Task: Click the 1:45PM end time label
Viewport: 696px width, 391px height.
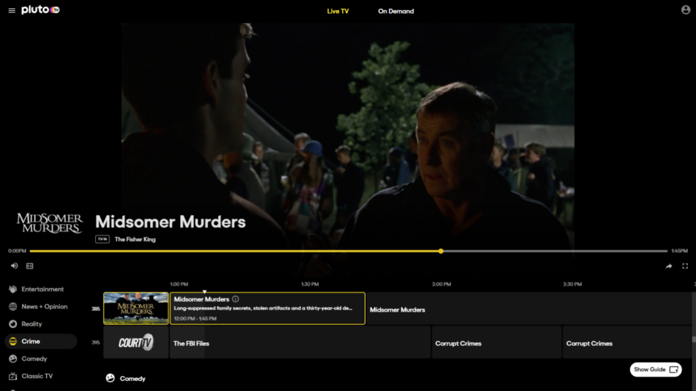Action: click(x=679, y=251)
